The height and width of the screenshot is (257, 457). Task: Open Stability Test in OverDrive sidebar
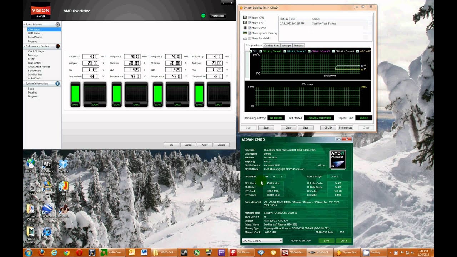point(35,75)
